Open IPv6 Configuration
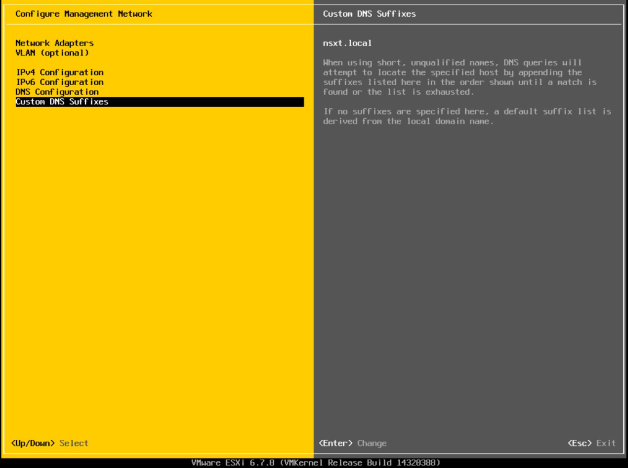 coord(60,82)
